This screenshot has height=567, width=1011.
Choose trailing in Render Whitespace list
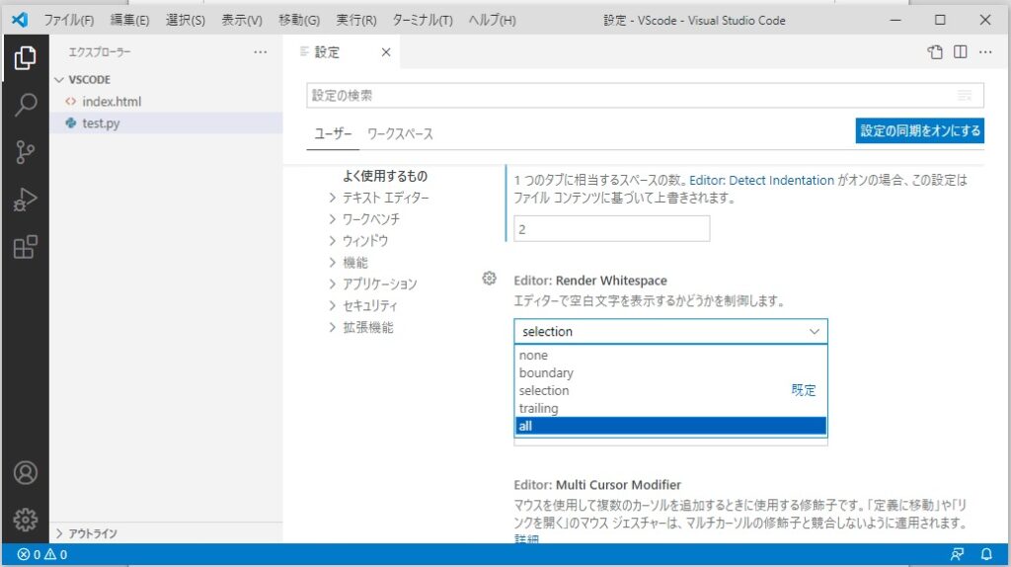(x=670, y=408)
